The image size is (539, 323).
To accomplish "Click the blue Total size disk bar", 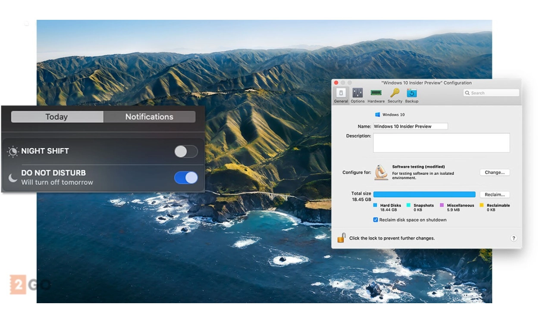I will pyautogui.click(x=424, y=195).
